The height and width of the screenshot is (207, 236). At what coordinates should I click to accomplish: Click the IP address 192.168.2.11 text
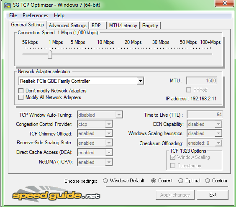coord(191,99)
